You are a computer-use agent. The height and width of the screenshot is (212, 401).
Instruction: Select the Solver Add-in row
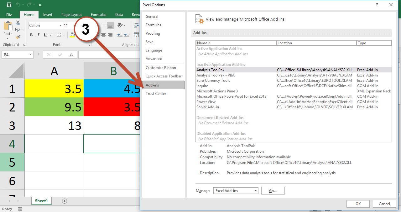(294, 107)
